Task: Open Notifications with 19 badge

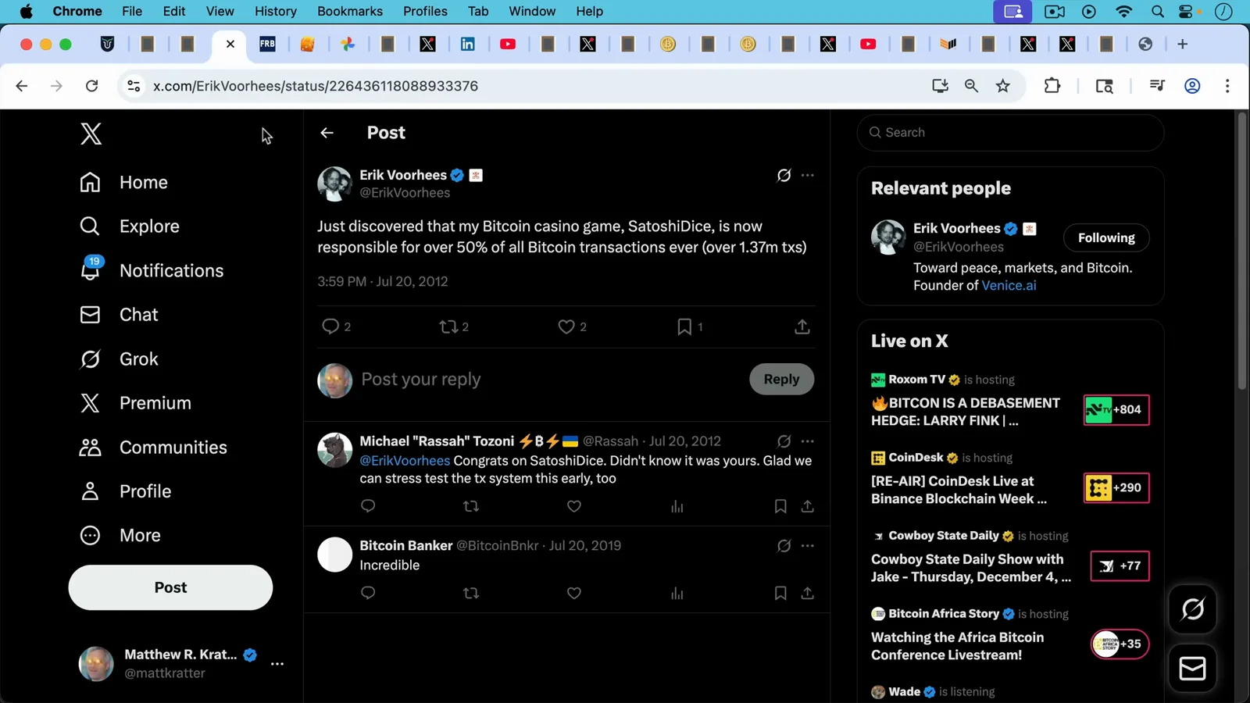Action: 152,270
